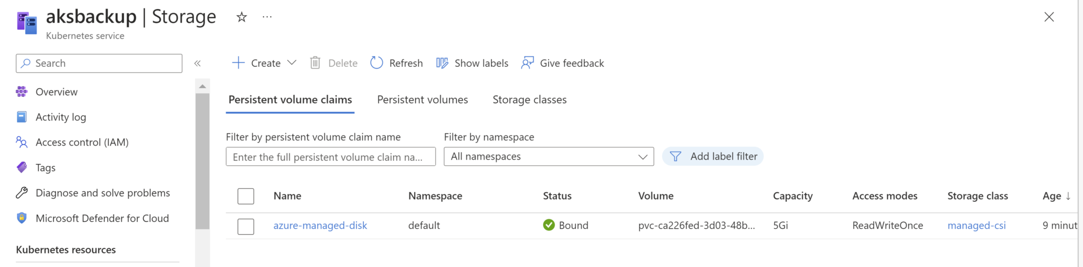This screenshot has width=1083, height=267.
Task: Sort by Access modes column header
Action: [885, 196]
